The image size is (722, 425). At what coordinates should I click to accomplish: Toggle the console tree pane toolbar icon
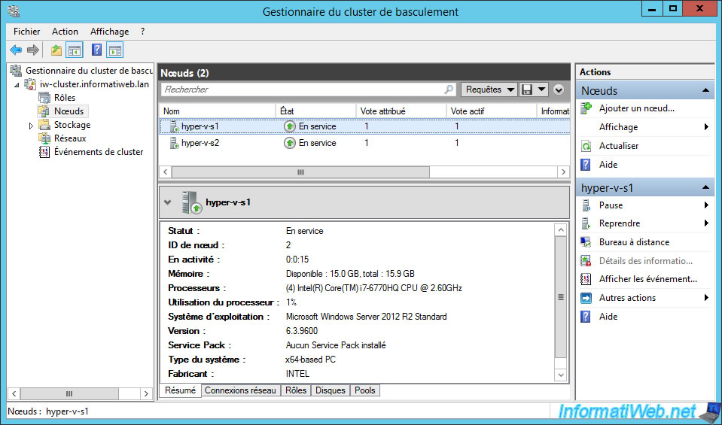[x=74, y=50]
